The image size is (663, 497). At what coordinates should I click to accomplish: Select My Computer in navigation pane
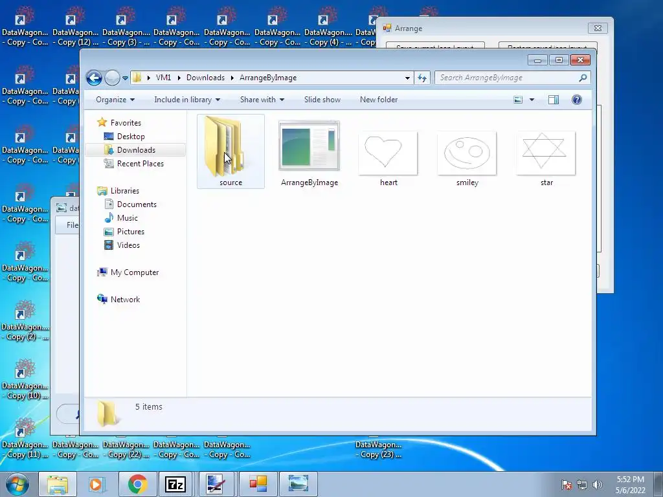(x=134, y=272)
